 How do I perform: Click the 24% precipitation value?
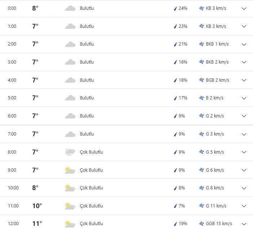(183, 8)
